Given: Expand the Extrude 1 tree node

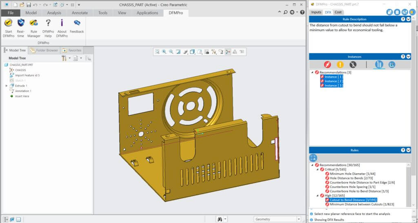Looking at the screenshot, I should [x=7, y=86].
